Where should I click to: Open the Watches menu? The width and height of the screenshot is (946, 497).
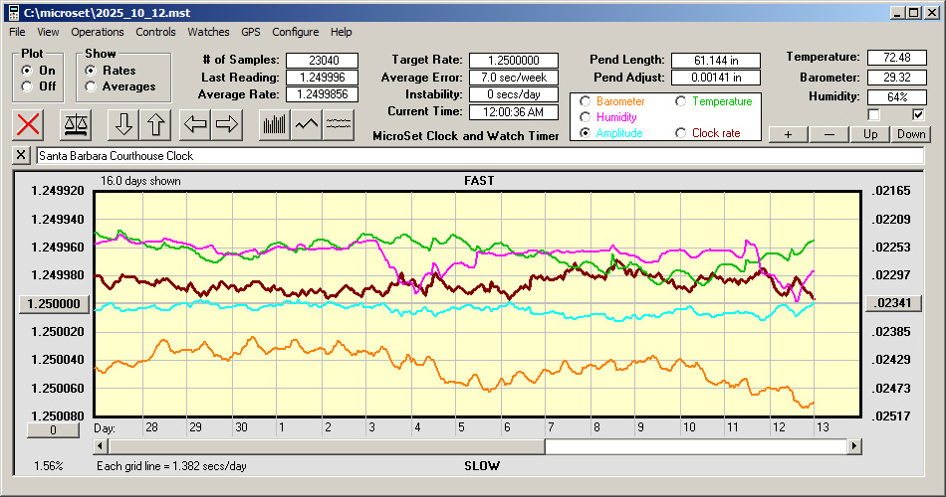(x=208, y=32)
